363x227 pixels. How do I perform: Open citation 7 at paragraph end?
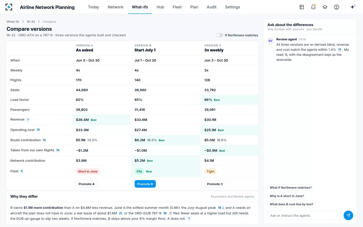click(x=189, y=219)
